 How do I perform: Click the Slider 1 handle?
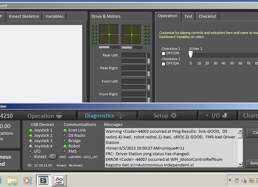point(191,54)
